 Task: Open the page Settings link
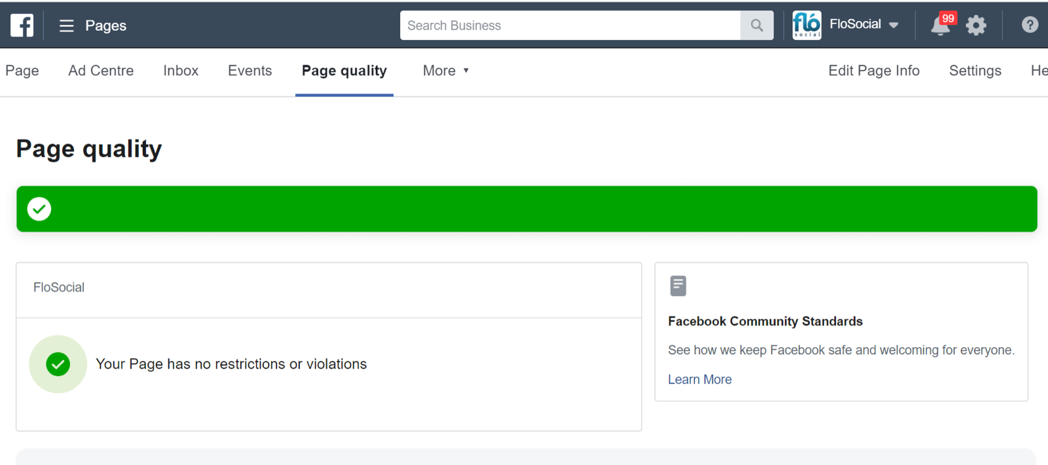pyautogui.click(x=975, y=71)
